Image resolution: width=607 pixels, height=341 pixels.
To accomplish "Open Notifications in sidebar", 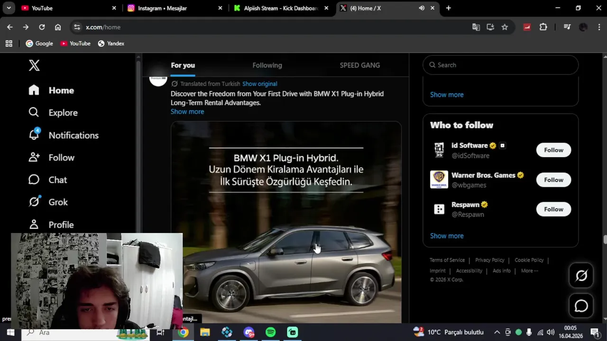I will click(x=63, y=135).
